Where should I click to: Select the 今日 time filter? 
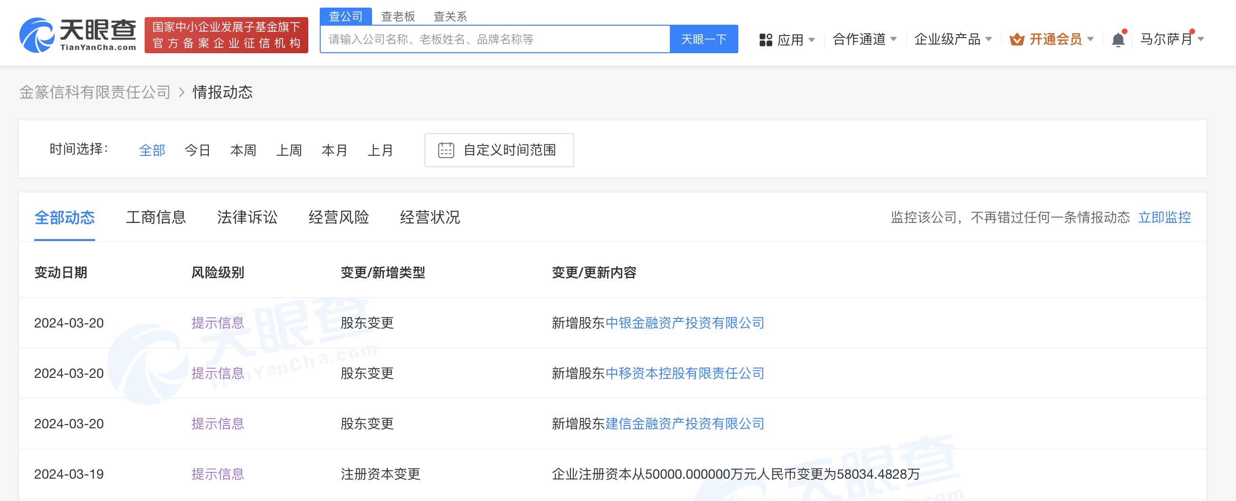pos(197,151)
